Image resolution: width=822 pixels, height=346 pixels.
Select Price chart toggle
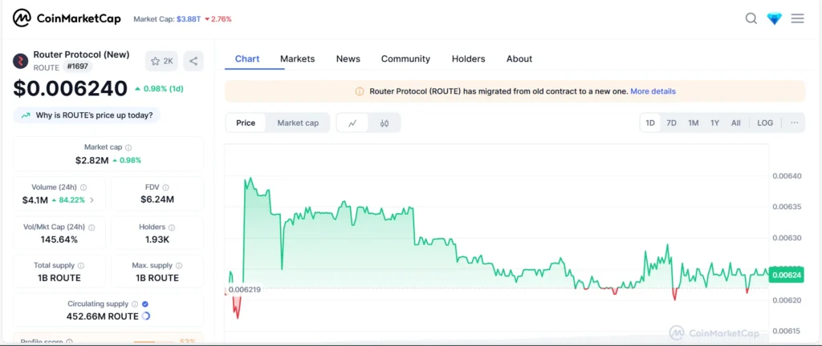click(246, 123)
